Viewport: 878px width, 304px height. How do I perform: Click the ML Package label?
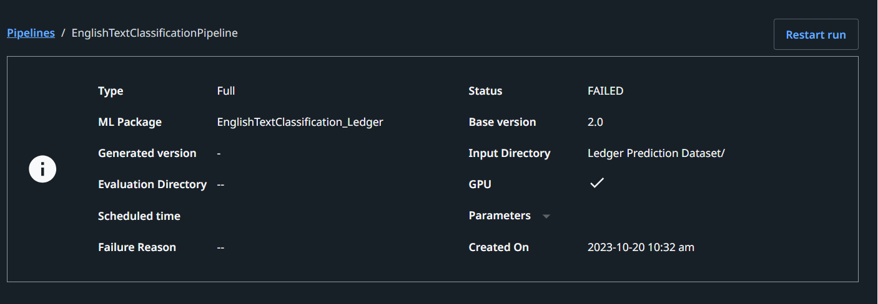pos(130,122)
